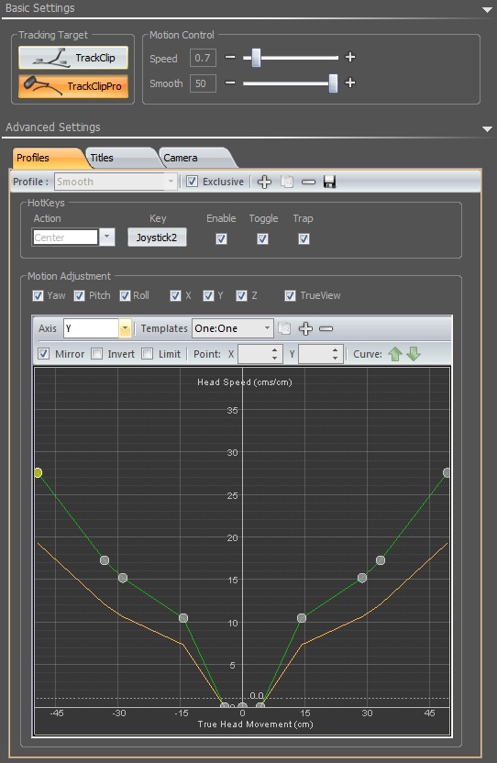Move curve down with green arrow
Image resolution: width=497 pixels, height=763 pixels.
pos(414,354)
